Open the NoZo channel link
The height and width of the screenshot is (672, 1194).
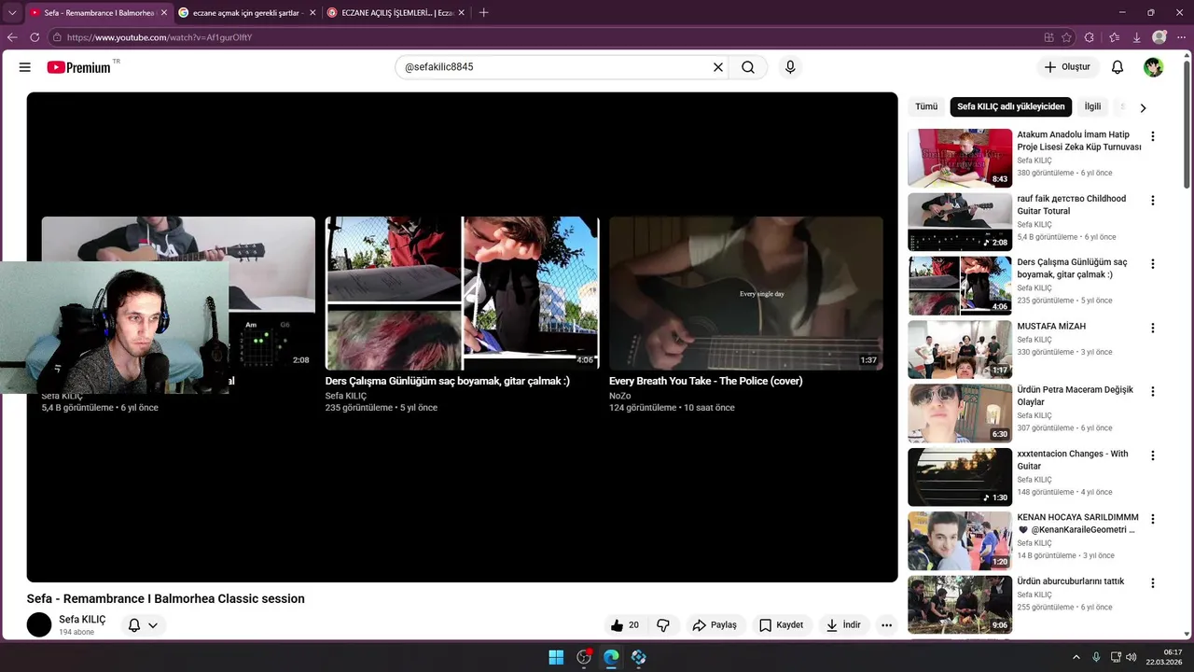[620, 396]
